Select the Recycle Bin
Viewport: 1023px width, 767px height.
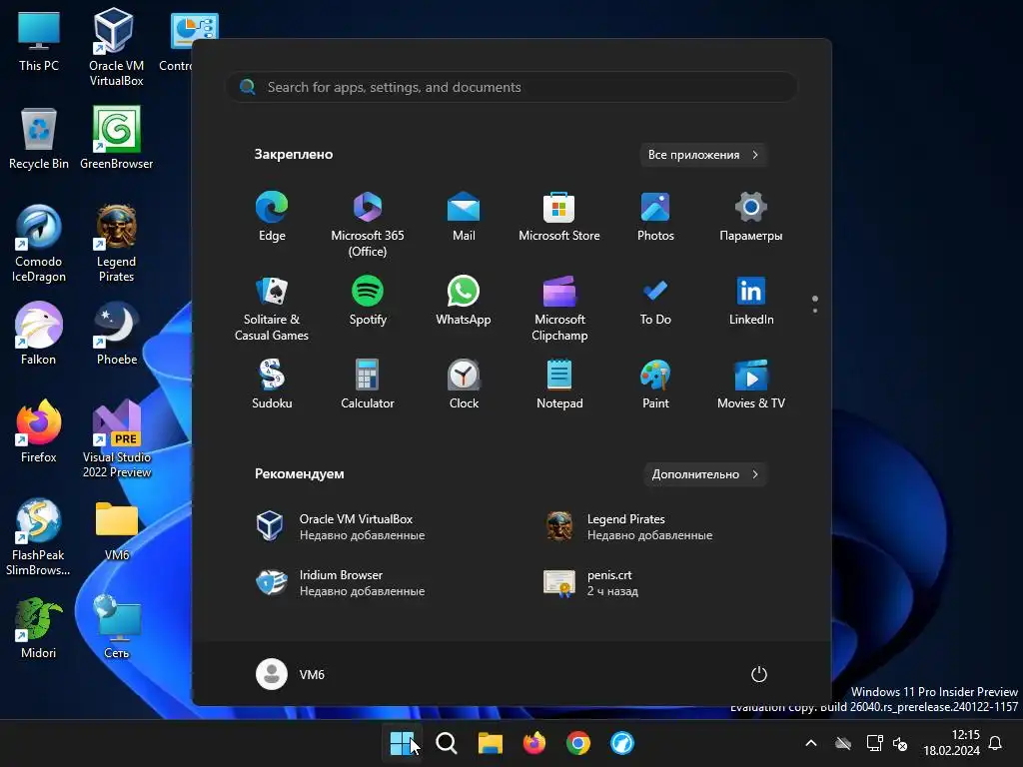(39, 138)
